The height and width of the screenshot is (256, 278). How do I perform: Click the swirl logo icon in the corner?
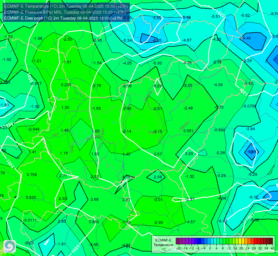10,246
